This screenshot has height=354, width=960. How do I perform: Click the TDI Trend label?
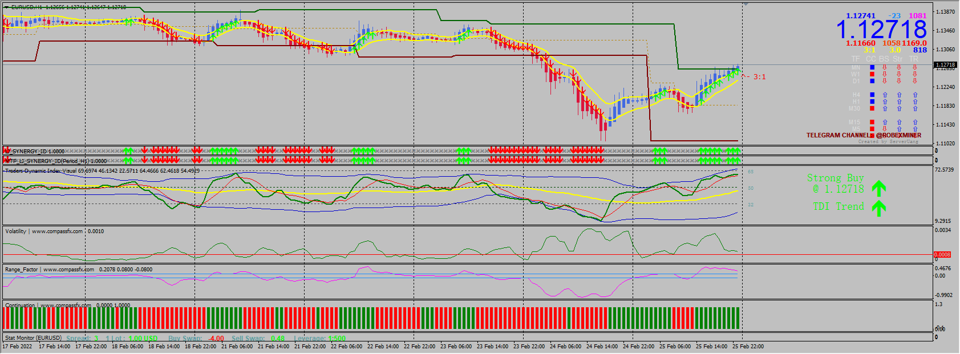click(839, 206)
